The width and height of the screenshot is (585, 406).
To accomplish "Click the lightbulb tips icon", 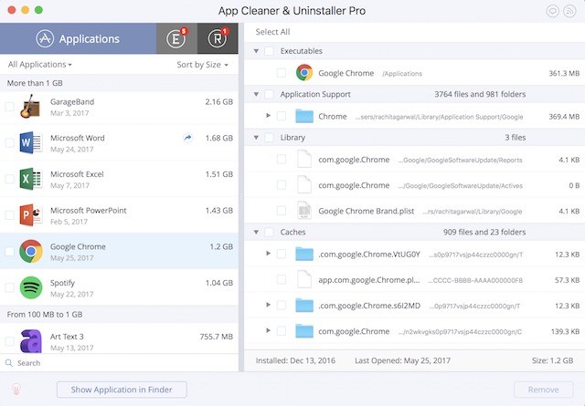I will point(16,390).
